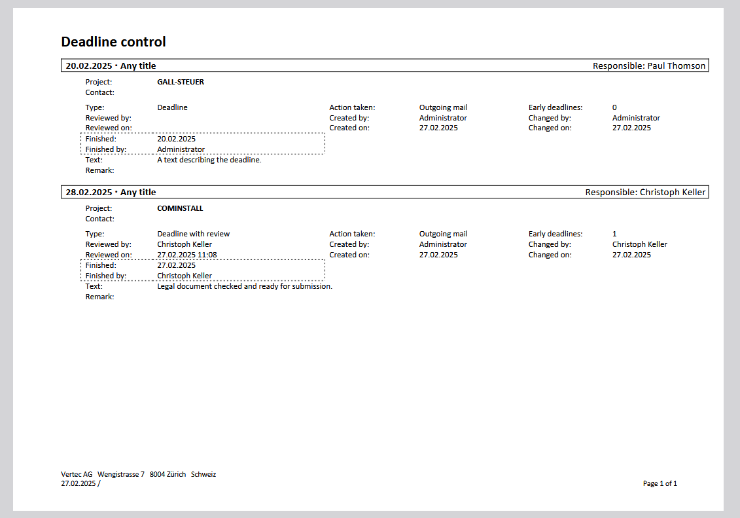
Task: Select the Vertec AG address line in footer
Action: 138,474
